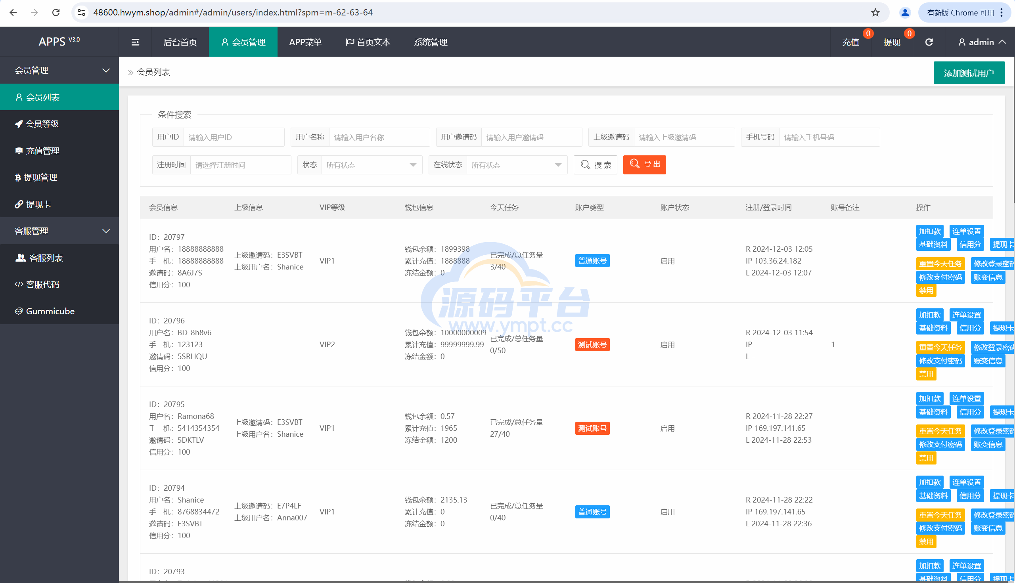Open the 在线状态 dropdown filter

pos(517,165)
